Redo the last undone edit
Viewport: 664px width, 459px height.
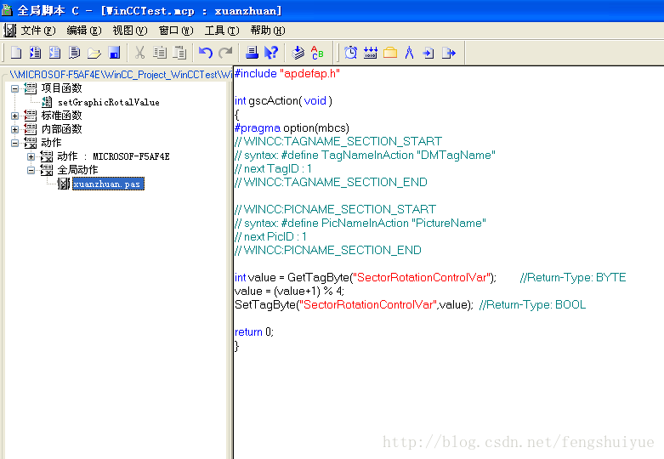coord(225,53)
